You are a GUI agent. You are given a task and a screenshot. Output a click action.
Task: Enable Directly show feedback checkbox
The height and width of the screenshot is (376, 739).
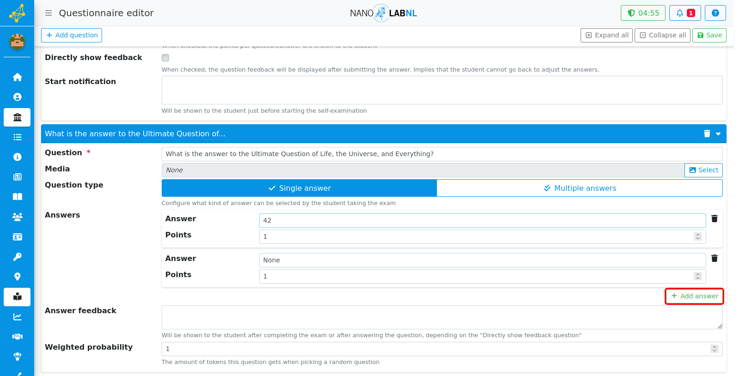pos(165,58)
